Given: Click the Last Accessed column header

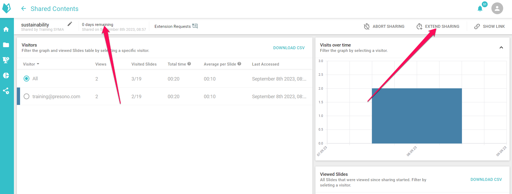Looking at the screenshot, I should pos(265,64).
